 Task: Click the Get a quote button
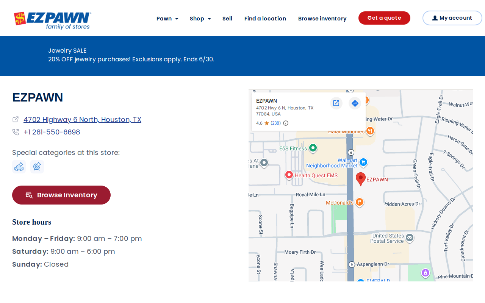pos(384,18)
